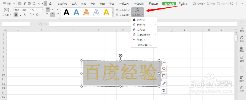Click the formula bar input field
Screen dimensions: 246x100
coord(143,24)
